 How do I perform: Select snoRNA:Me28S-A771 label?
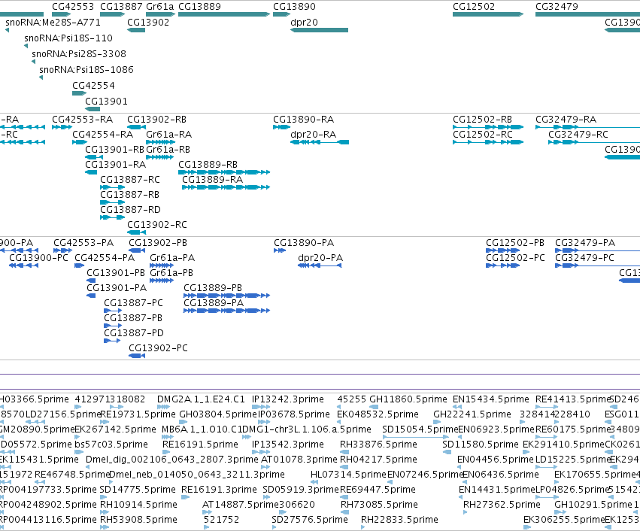click(x=53, y=22)
